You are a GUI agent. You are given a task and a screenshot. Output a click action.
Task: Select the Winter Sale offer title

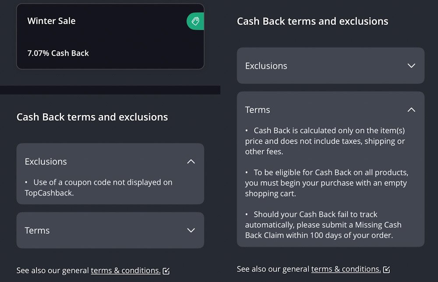coord(51,21)
